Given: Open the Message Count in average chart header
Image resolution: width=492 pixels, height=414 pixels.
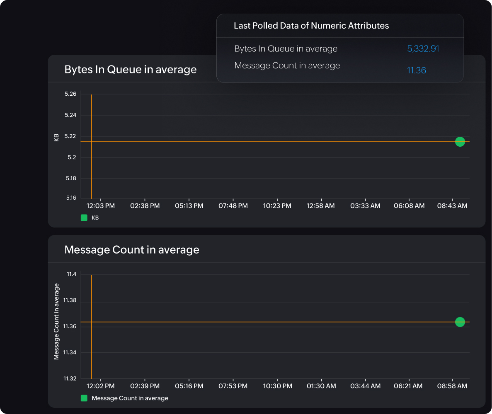Looking at the screenshot, I should tap(131, 249).
